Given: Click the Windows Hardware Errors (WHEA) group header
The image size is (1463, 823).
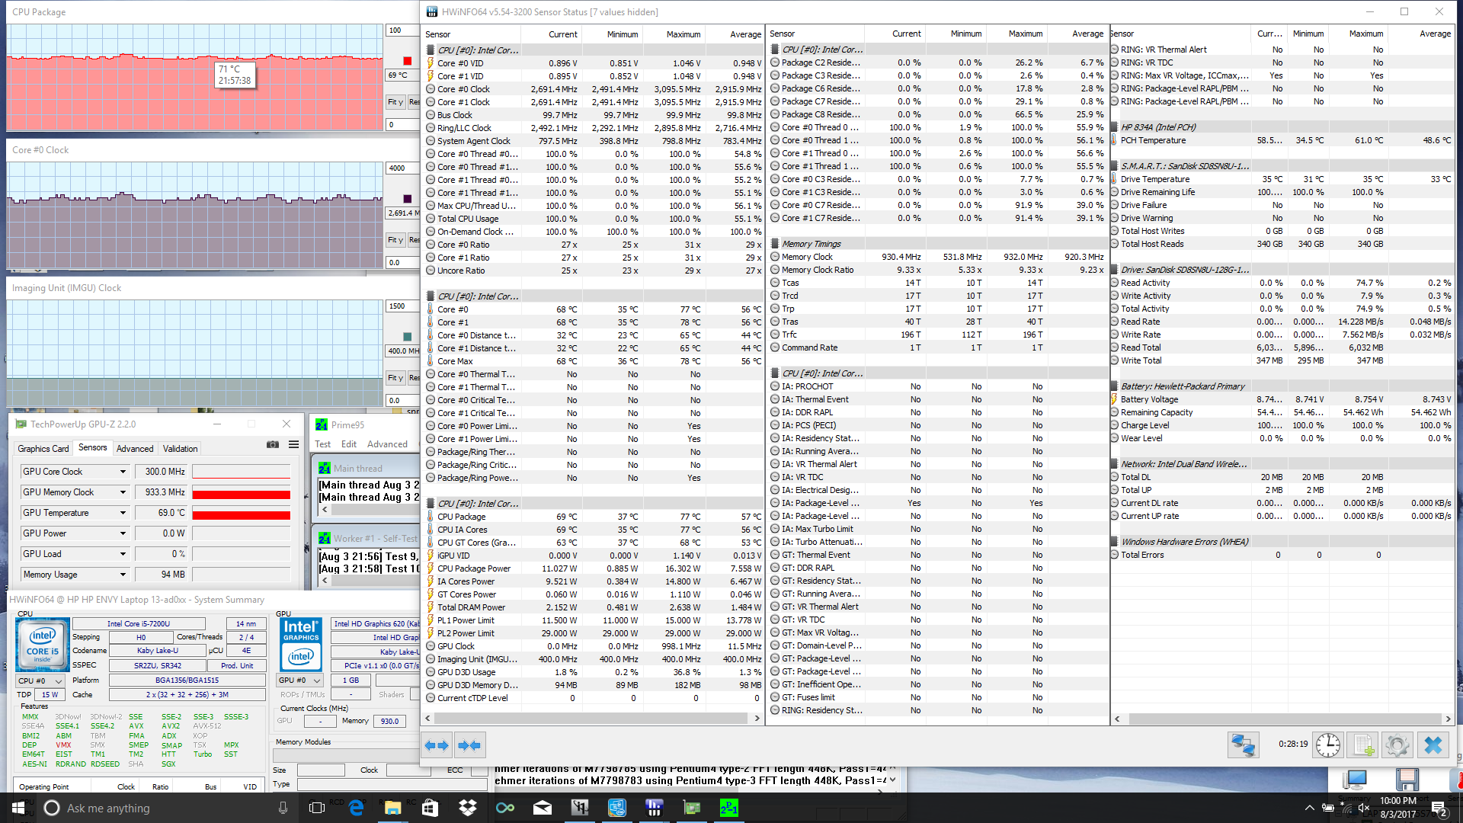Looking at the screenshot, I should coord(1283,542).
